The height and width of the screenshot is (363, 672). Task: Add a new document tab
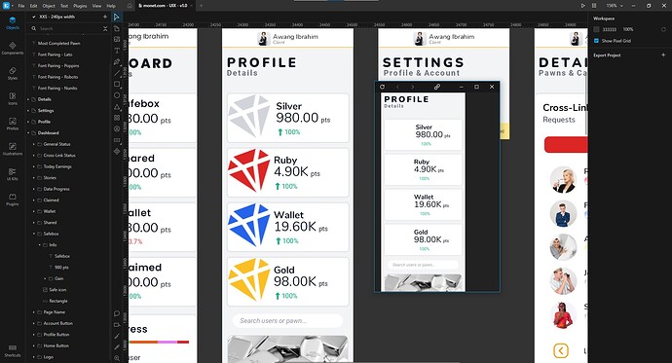[201, 6]
